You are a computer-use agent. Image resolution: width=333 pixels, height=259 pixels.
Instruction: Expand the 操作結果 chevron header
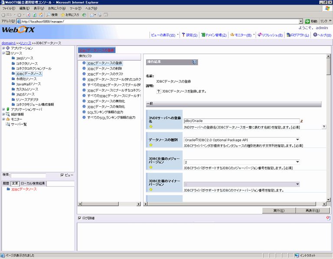[x=194, y=62]
